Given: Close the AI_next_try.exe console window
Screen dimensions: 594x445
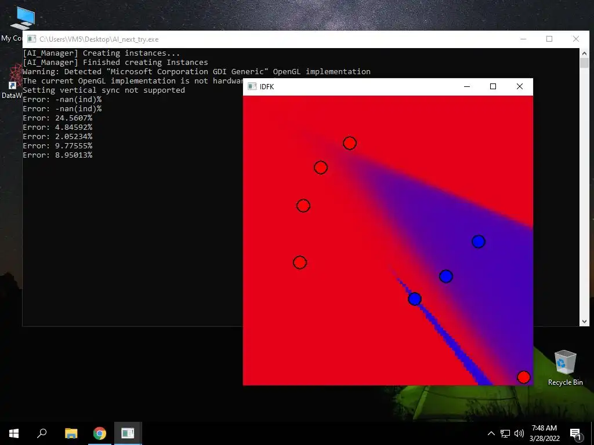Looking at the screenshot, I should (576, 39).
